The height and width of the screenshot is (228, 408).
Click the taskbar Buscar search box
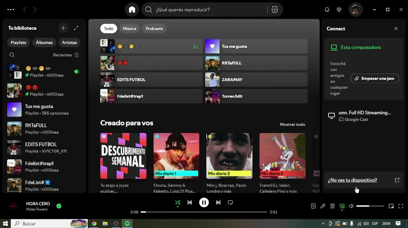coord(49,224)
